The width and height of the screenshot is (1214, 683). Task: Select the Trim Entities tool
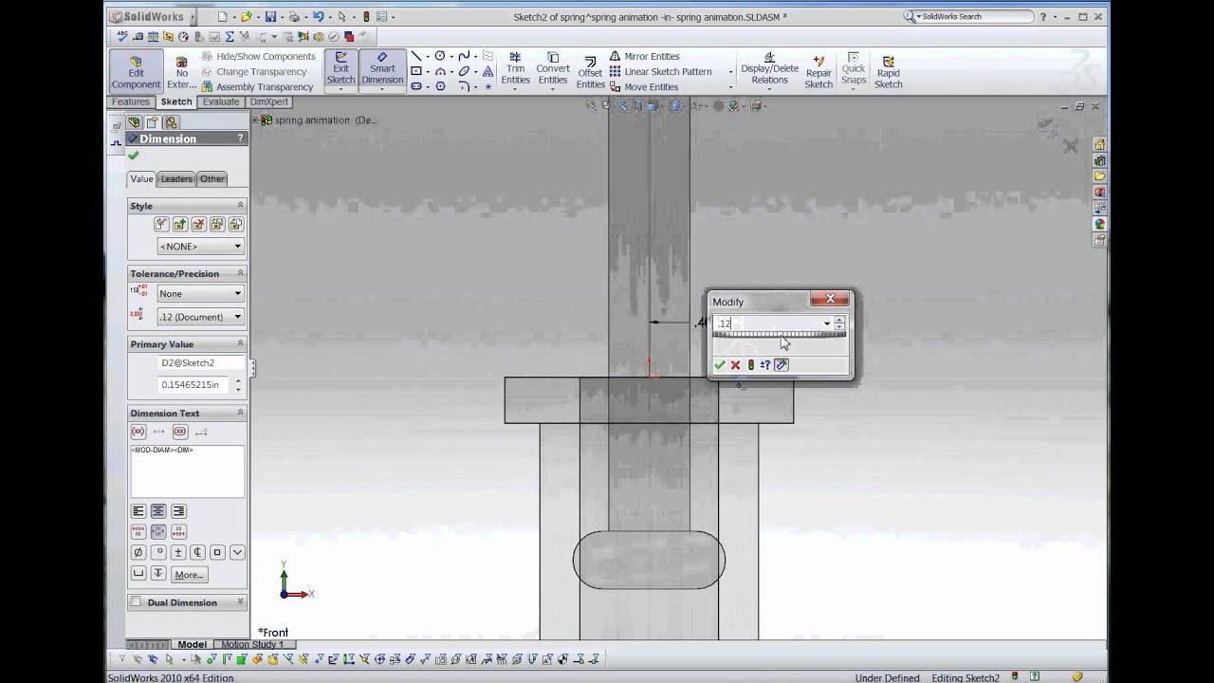[x=515, y=69]
